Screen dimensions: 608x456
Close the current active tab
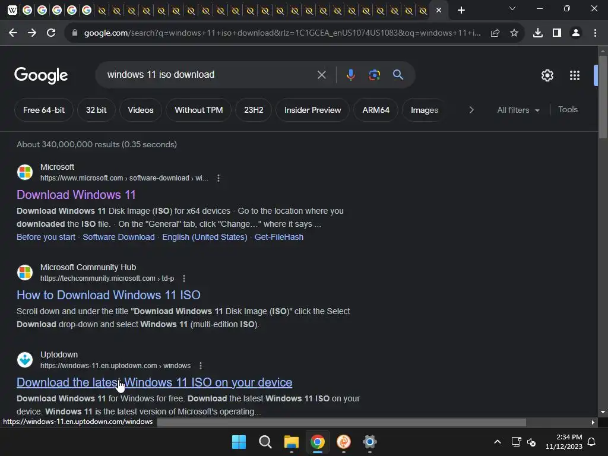439,10
